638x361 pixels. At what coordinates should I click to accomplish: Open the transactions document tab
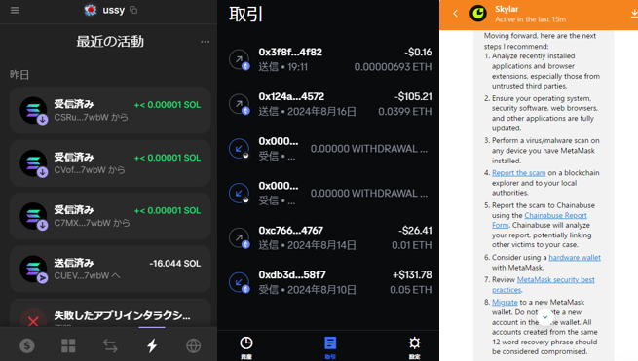point(330,346)
